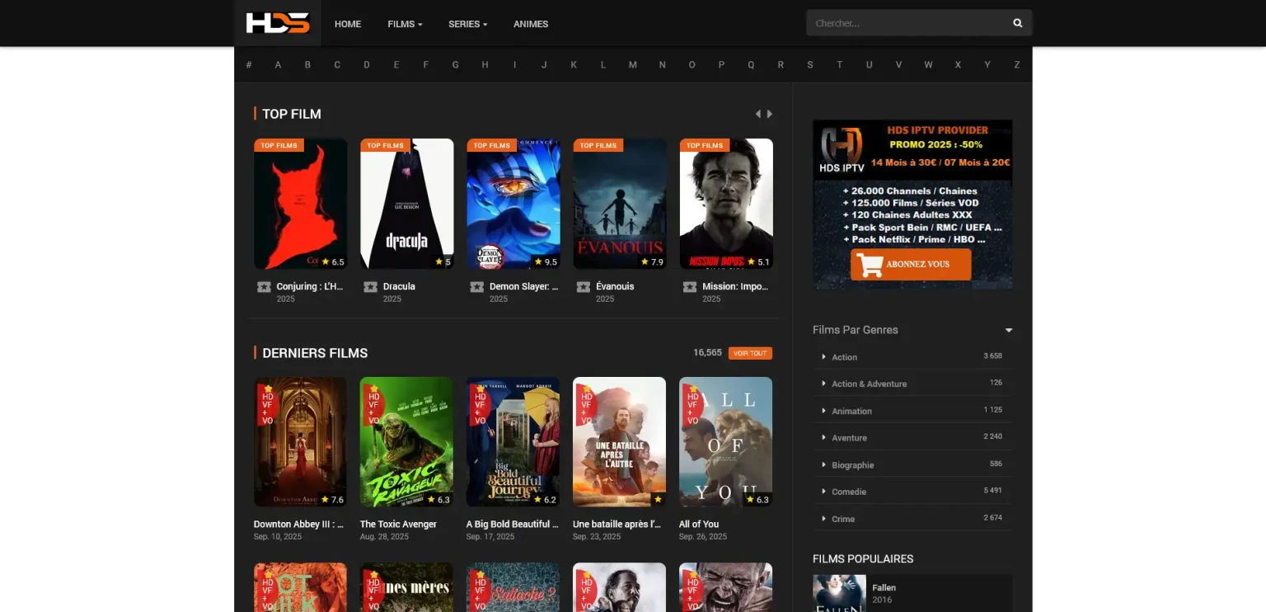Open the Downton Abbey III poster thumbnail
This screenshot has height=612, width=1266.
pos(300,441)
